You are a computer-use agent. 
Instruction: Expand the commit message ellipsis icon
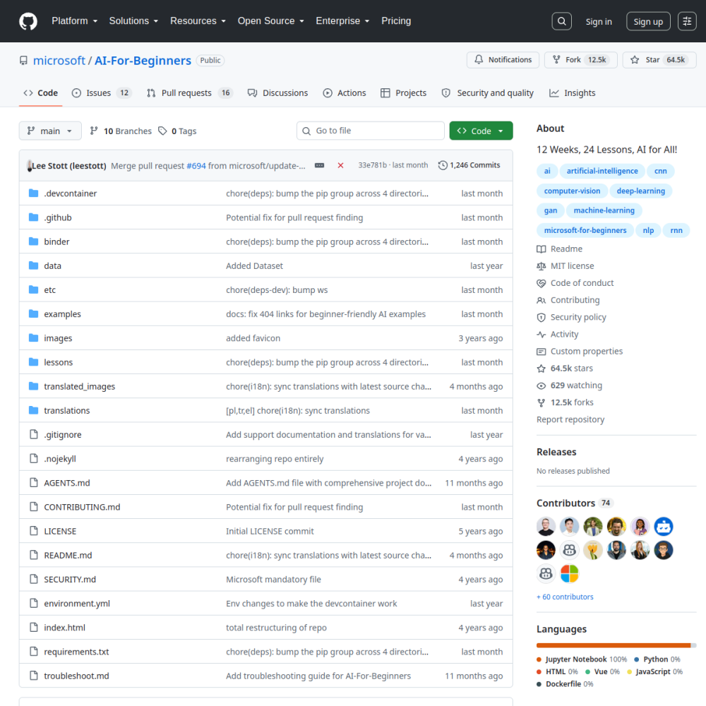(x=319, y=165)
